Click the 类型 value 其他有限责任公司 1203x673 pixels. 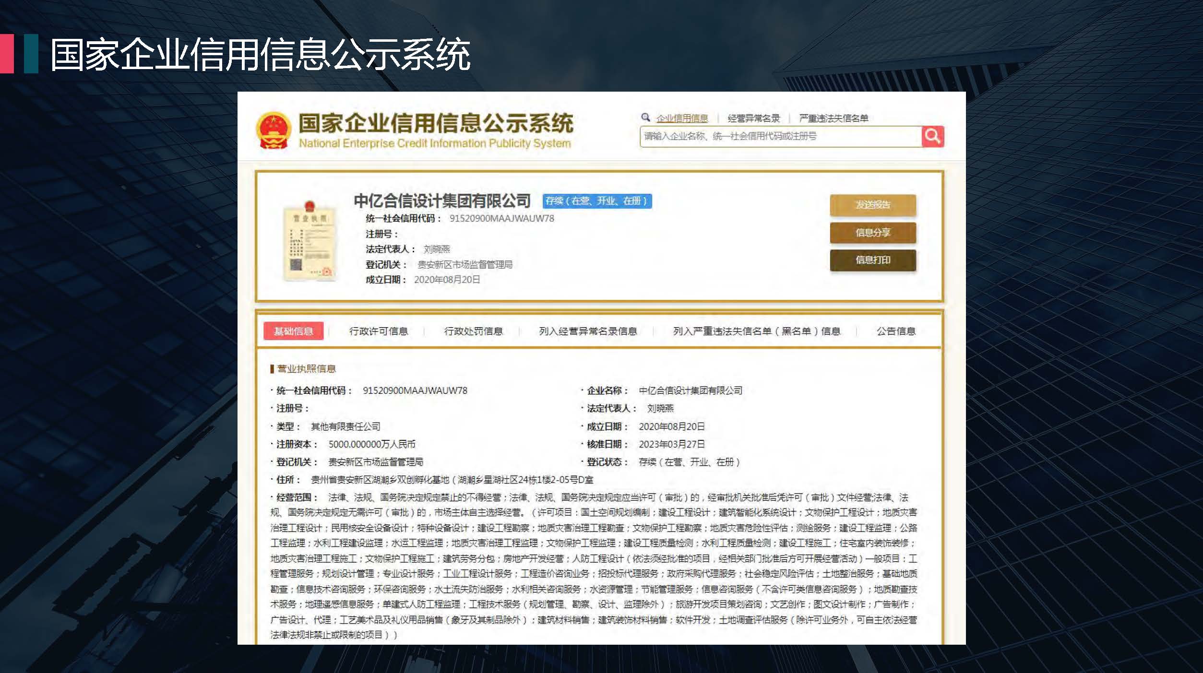click(345, 426)
